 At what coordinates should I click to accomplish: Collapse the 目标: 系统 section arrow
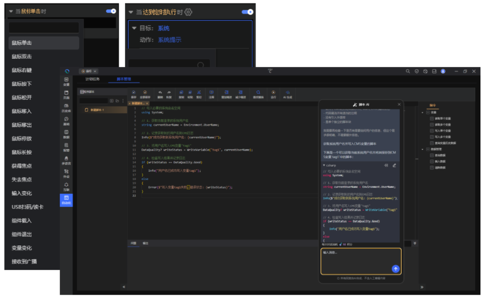coord(134,28)
